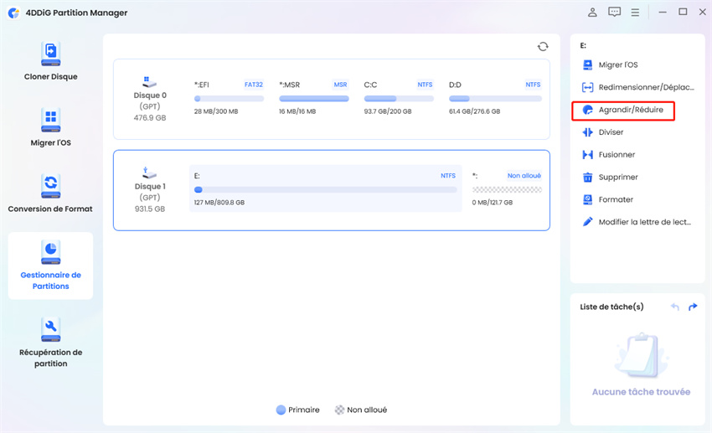712x433 pixels.
Task: Click the refresh icon above the disk list
Action: pos(543,47)
